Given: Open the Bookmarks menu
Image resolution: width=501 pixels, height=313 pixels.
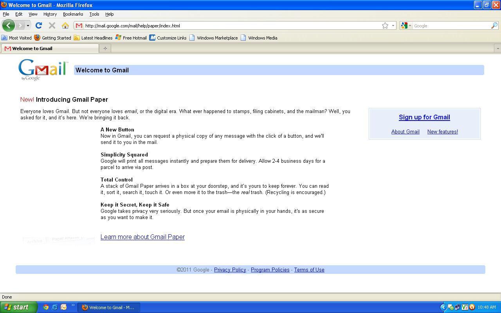Looking at the screenshot, I should coord(73,14).
